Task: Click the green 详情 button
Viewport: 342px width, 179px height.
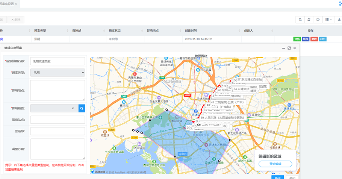Action: [x=297, y=39]
